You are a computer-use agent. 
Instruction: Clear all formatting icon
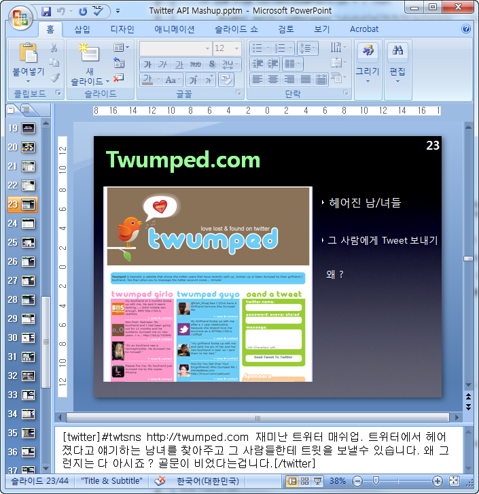[x=226, y=80]
